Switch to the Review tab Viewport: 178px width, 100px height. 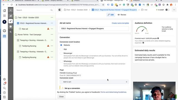point(122,15)
